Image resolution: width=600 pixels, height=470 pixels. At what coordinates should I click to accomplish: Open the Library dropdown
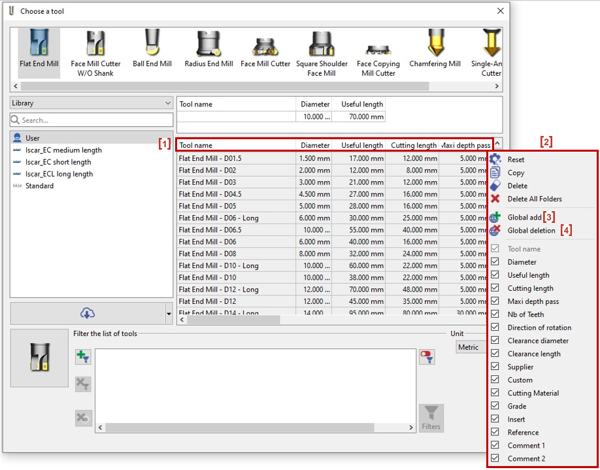point(92,103)
